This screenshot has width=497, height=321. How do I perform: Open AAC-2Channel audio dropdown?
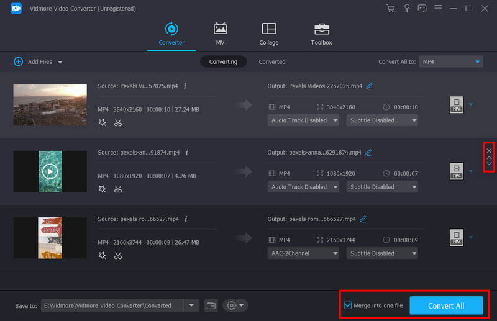[x=304, y=253]
